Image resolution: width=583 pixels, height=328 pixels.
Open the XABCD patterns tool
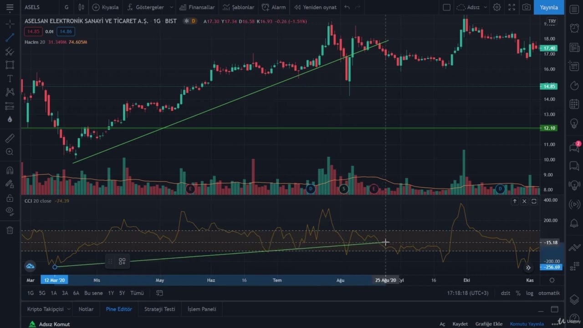pyautogui.click(x=10, y=92)
